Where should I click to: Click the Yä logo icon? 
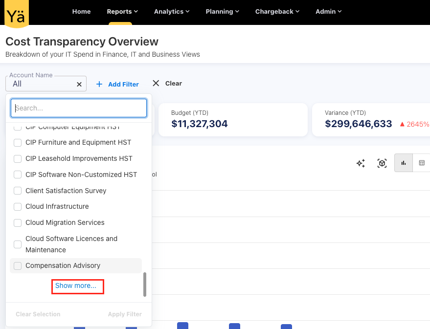pos(17,13)
